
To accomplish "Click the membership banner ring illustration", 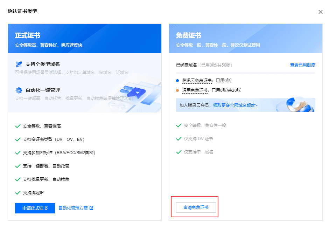I will (299, 104).
